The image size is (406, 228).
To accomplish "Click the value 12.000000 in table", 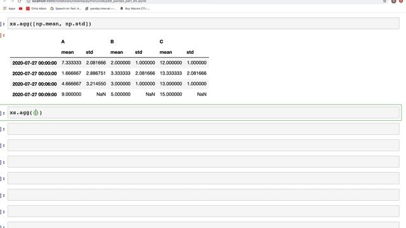I will click(x=171, y=63).
